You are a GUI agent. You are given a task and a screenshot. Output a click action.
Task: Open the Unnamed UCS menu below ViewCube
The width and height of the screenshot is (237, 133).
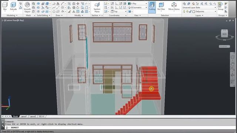pos(224,47)
